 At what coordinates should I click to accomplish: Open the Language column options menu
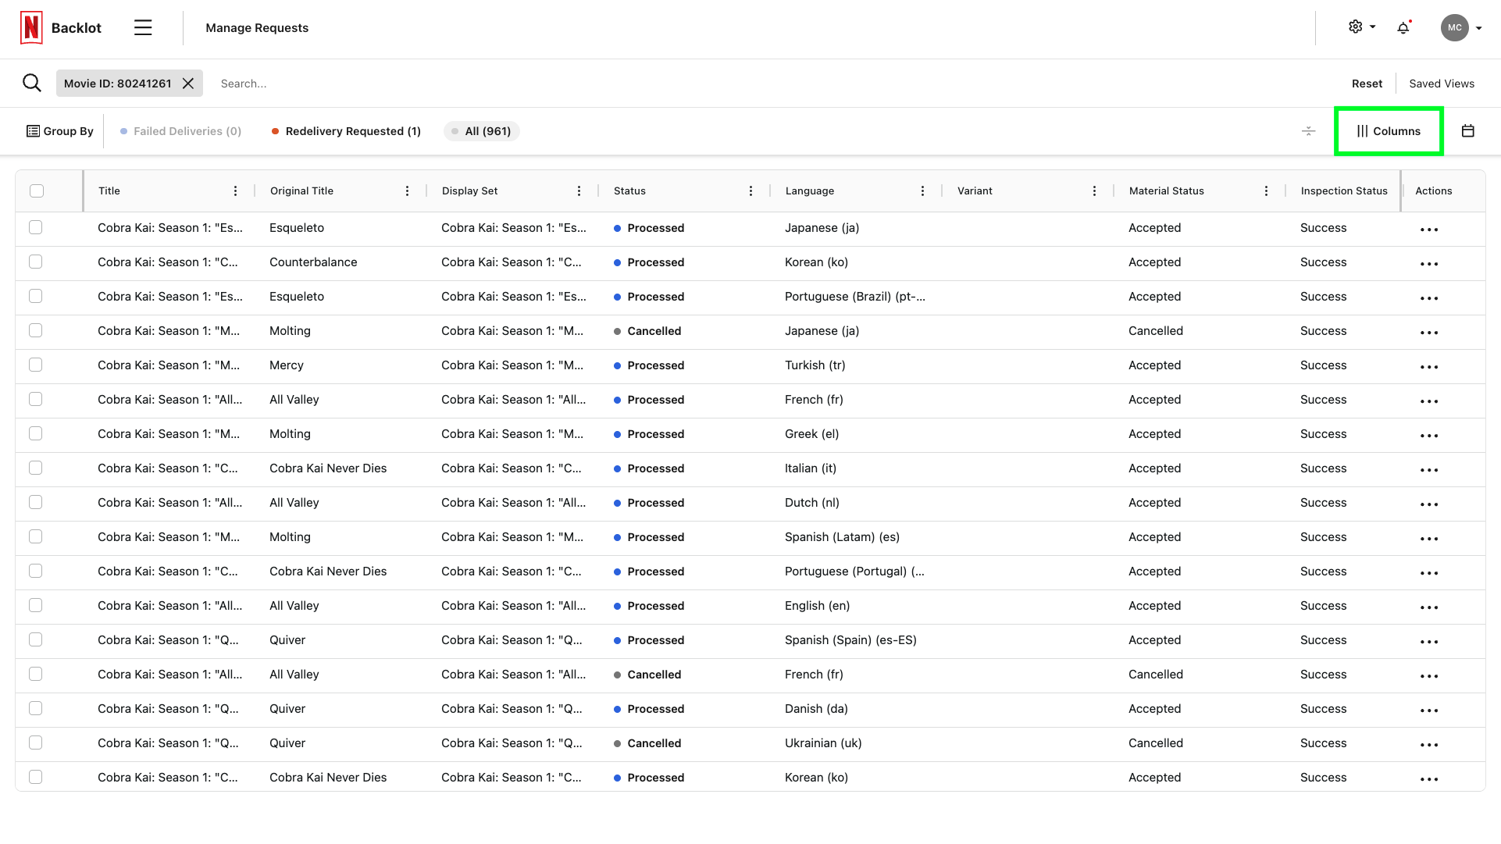[x=922, y=190]
